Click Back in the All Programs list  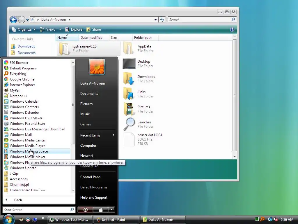click(x=18, y=200)
